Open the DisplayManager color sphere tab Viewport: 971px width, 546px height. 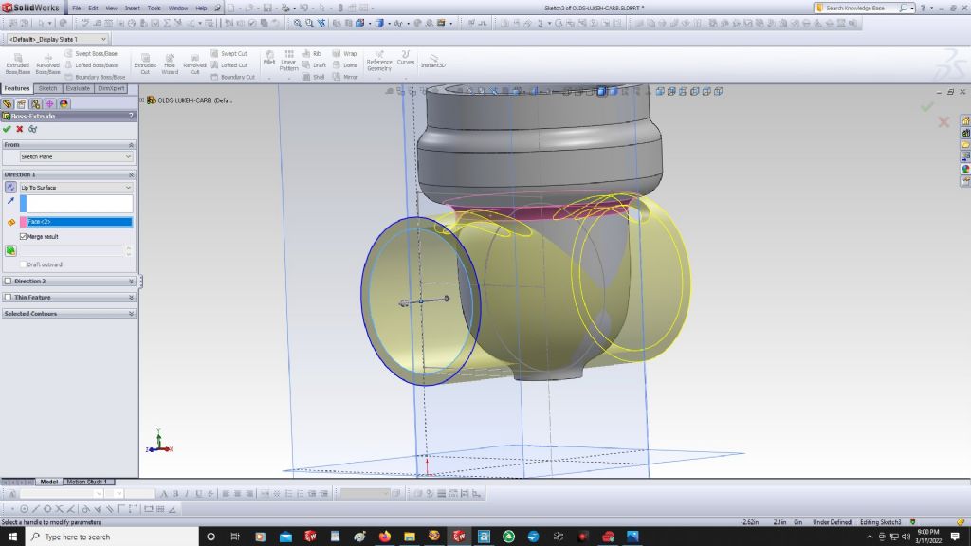point(64,103)
